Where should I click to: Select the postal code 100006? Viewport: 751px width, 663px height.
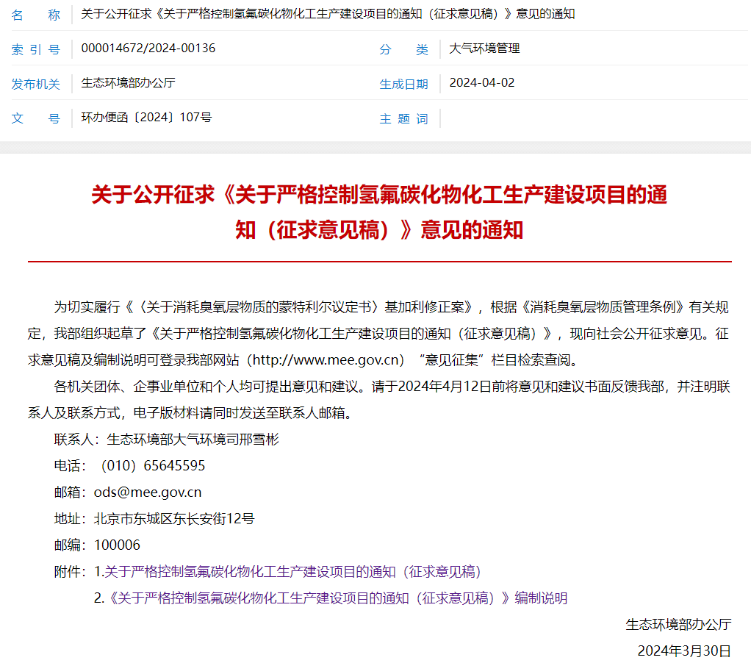click(x=117, y=545)
